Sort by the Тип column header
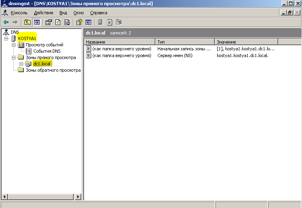The image size is (302, 208). [185, 42]
